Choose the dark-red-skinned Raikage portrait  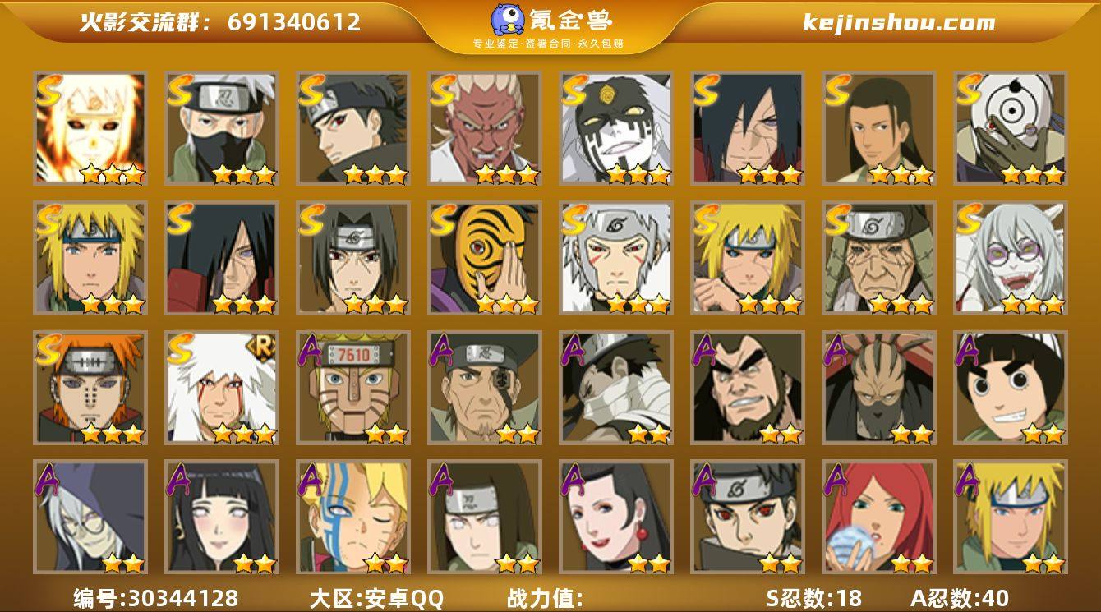[484, 128]
